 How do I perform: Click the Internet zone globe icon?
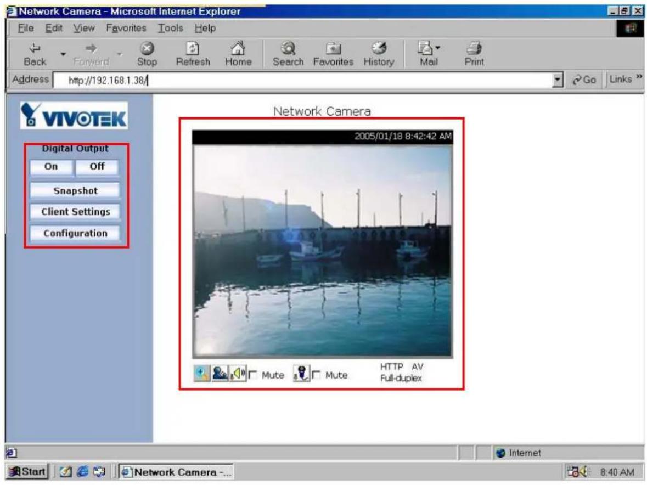501,453
